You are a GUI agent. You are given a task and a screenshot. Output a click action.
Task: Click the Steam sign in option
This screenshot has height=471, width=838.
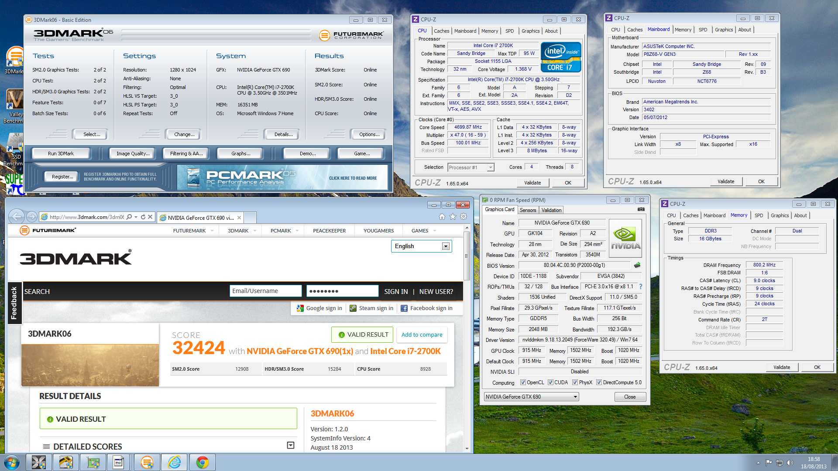click(371, 308)
